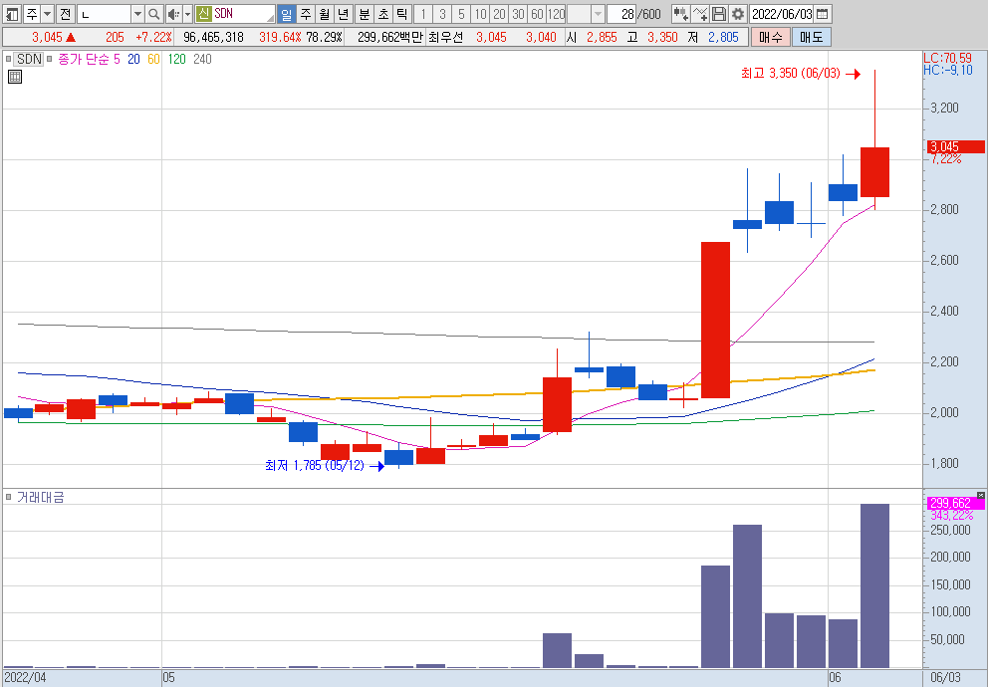Toggle the left side panel icon
988x687 pixels.
pyautogui.click(x=12, y=14)
